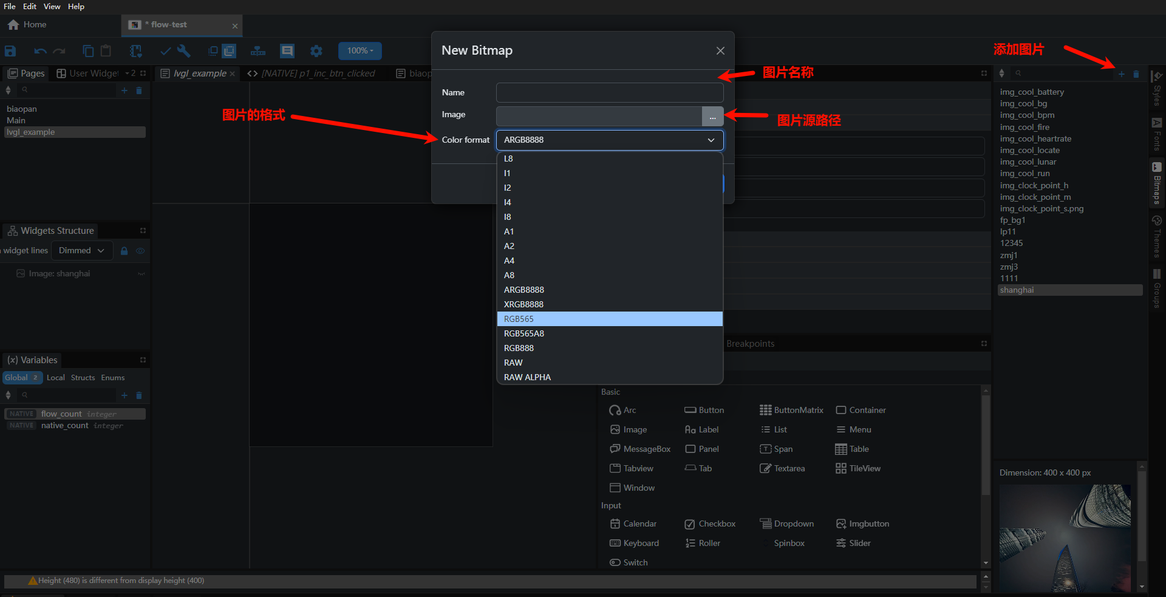Click the undo arrow icon
This screenshot has height=597, width=1166.
40,51
